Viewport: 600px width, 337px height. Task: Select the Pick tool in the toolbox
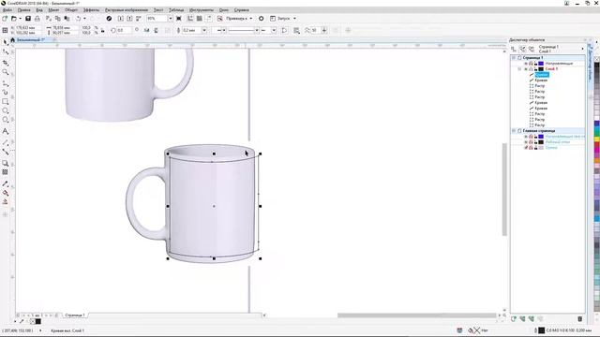(6, 42)
